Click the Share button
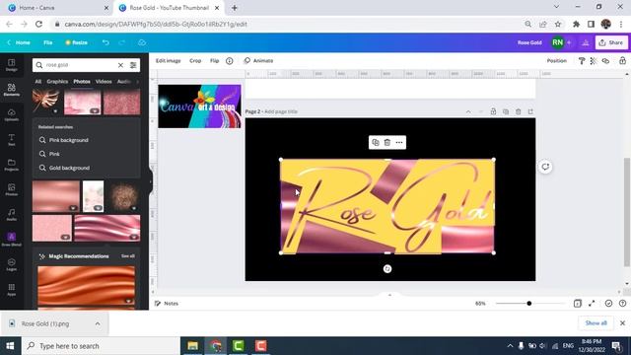This screenshot has width=631, height=355. click(611, 42)
